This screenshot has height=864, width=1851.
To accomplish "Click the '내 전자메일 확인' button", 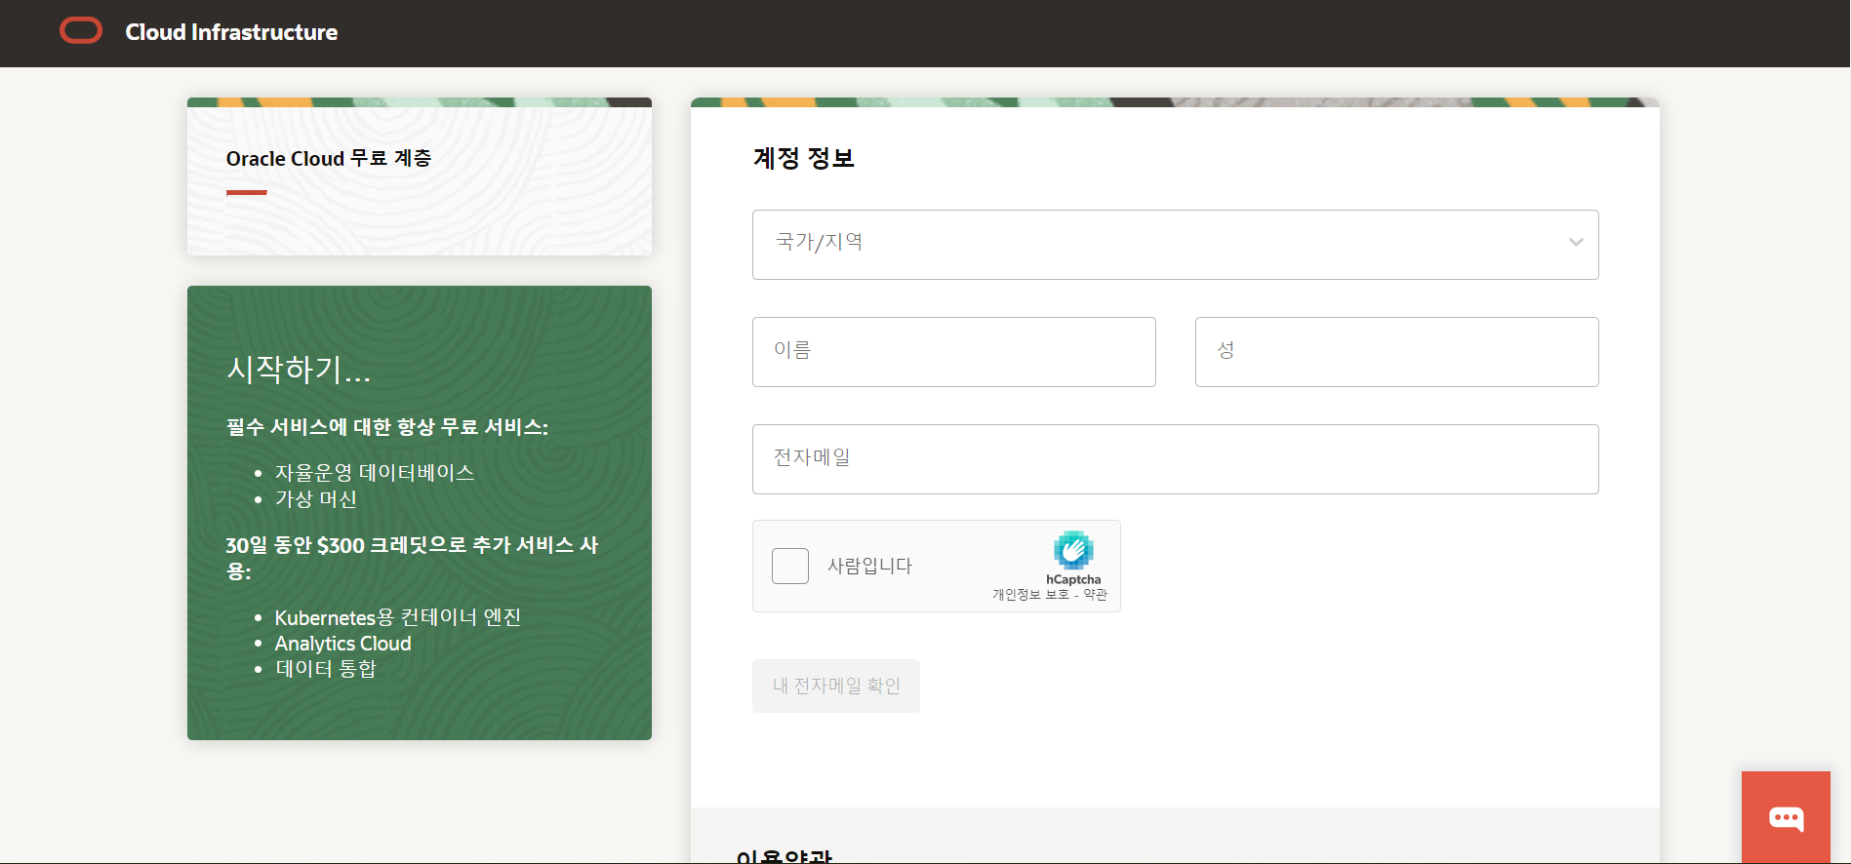I will [x=835, y=686].
